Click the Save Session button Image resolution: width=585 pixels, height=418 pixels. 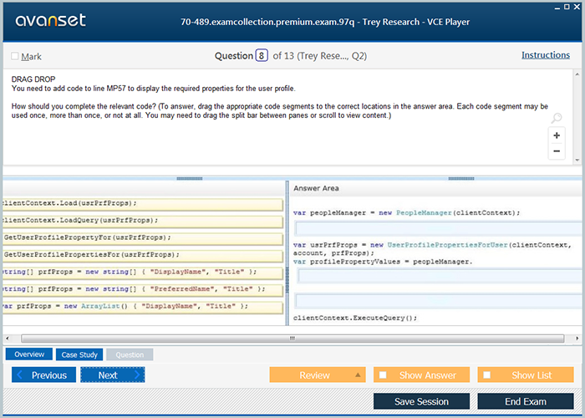(421, 401)
